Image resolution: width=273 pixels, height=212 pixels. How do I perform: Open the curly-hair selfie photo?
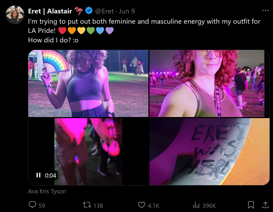pos(209,83)
